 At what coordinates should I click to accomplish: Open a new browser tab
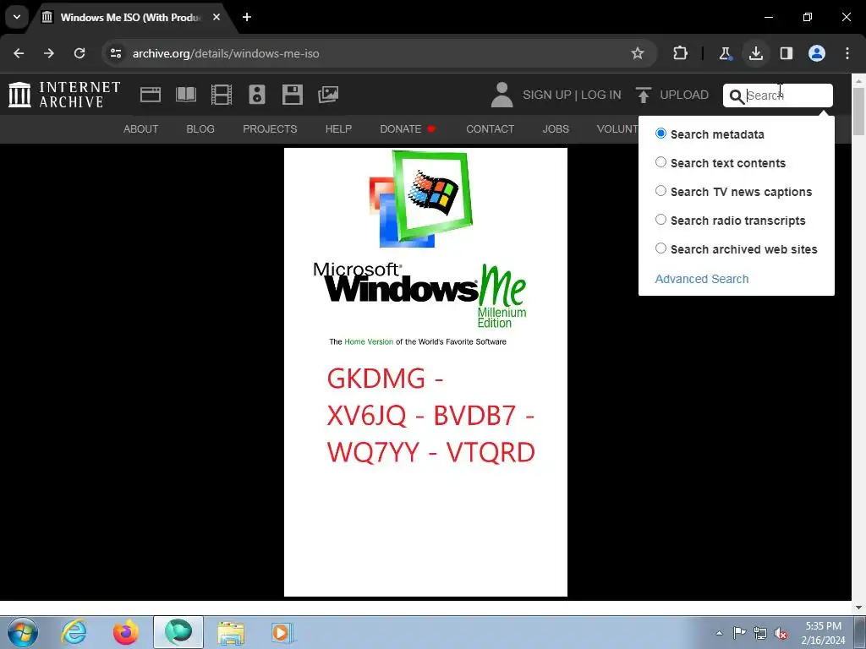point(247,17)
